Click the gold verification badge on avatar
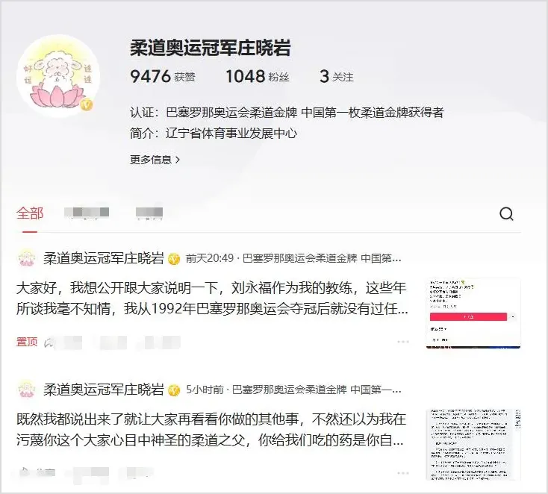Viewport: 548px width, 494px height. [87, 104]
